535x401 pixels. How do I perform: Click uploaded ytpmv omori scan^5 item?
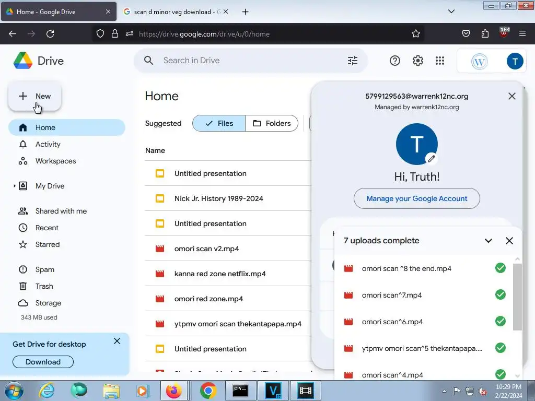[x=424, y=348]
